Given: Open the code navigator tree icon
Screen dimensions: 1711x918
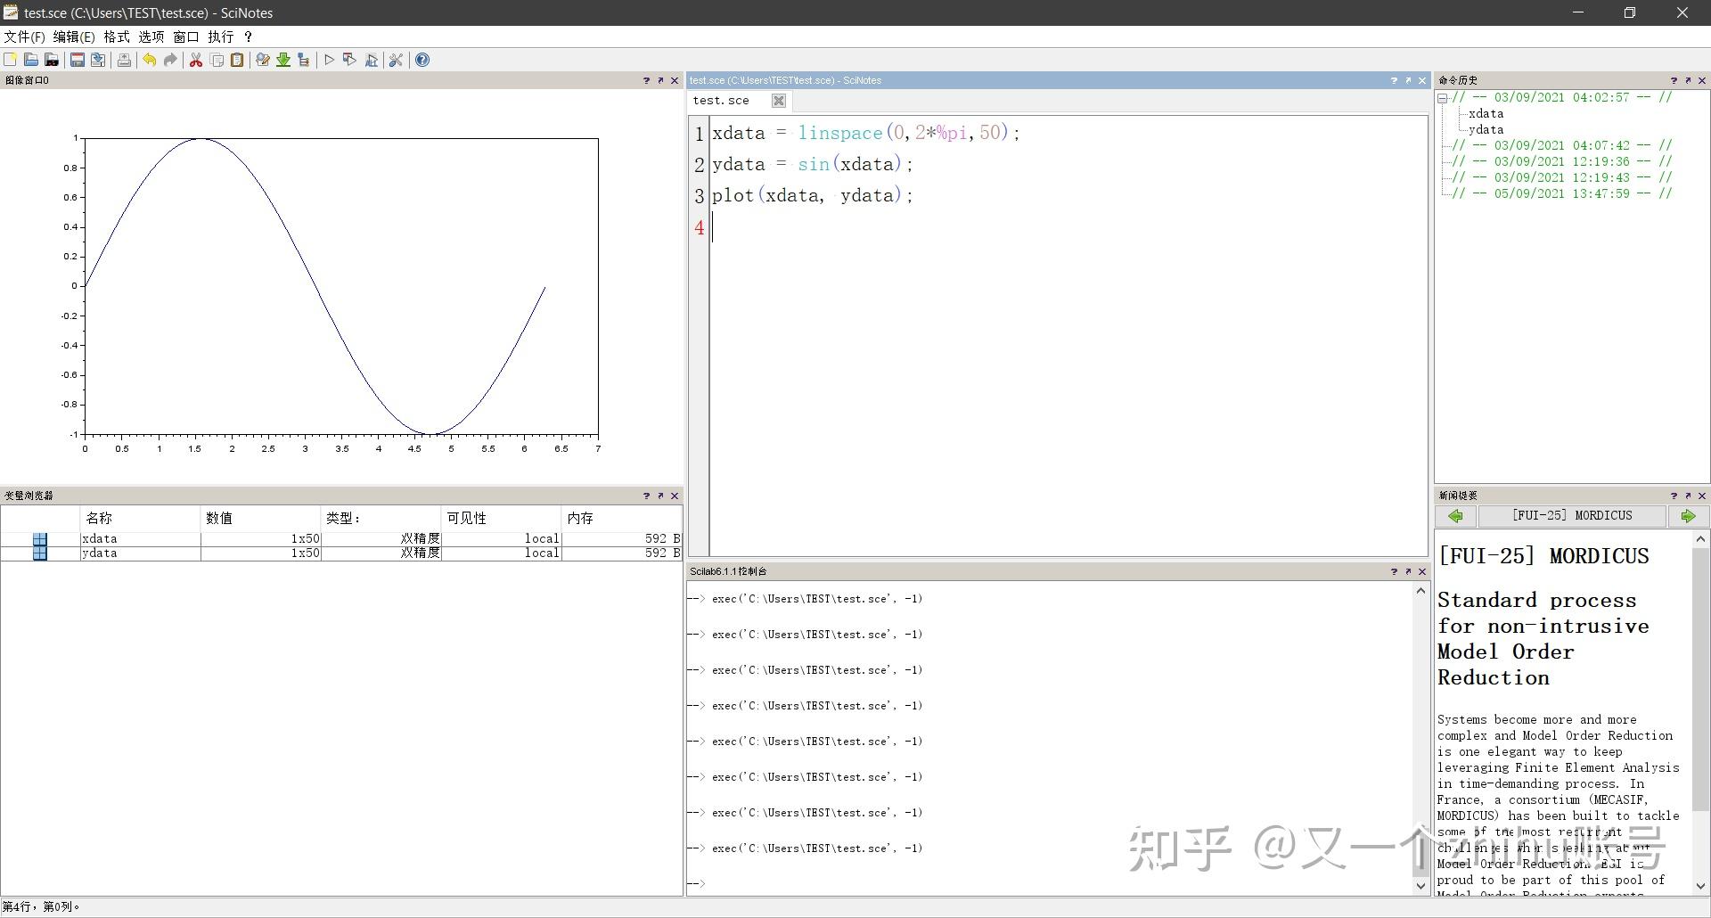Looking at the screenshot, I should coord(304,60).
